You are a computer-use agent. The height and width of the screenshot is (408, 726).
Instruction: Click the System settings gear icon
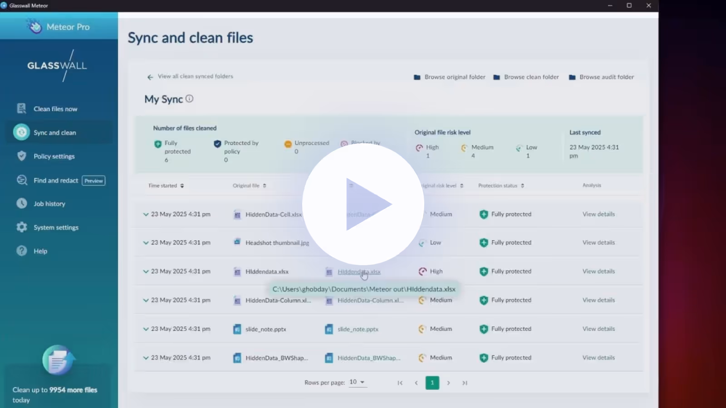point(21,227)
